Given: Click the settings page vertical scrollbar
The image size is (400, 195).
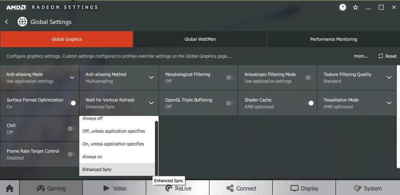Looking at the screenshot, I should 398,117.
